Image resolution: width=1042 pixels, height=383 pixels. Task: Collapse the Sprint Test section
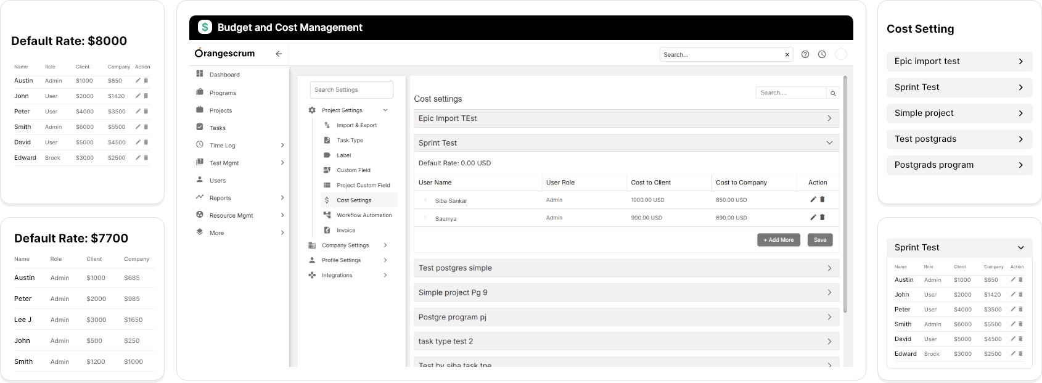(x=829, y=143)
